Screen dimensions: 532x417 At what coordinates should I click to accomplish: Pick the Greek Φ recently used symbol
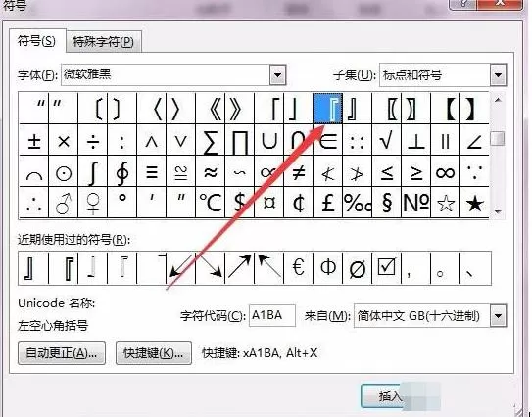pyautogui.click(x=328, y=268)
